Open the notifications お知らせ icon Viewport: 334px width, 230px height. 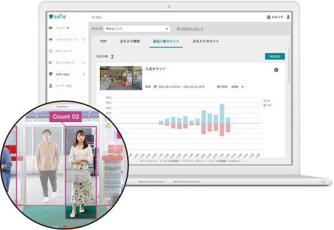tap(269, 17)
